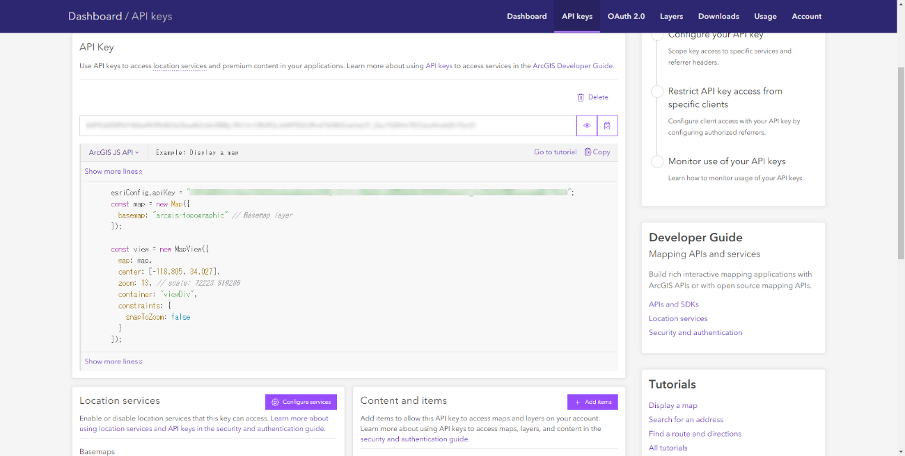Click plus icon on Add items button
The height and width of the screenshot is (456, 905).
pos(578,402)
